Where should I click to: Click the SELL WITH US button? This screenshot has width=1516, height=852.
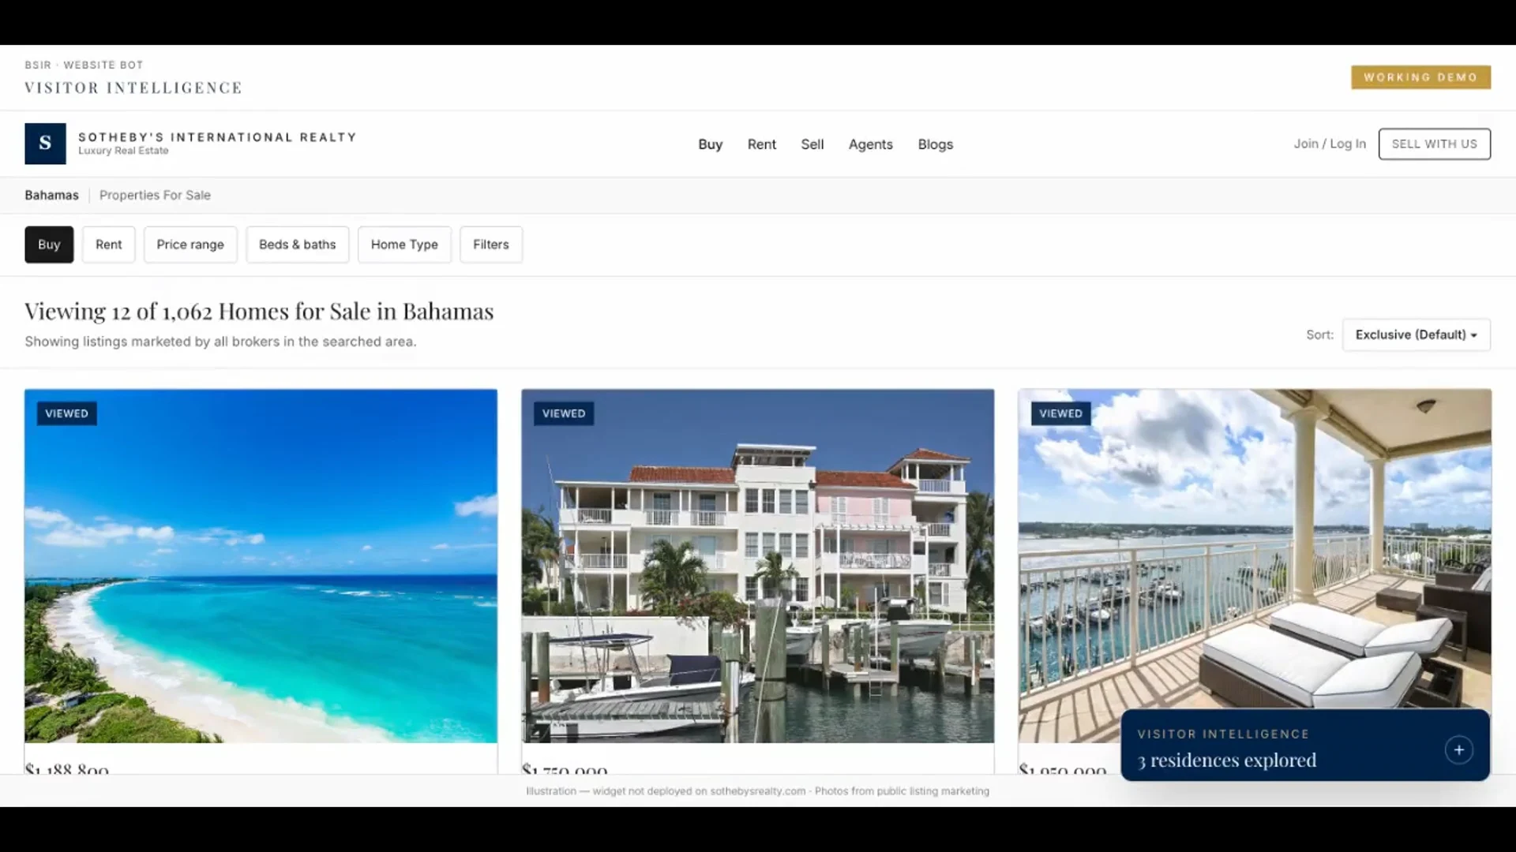tap(1434, 144)
